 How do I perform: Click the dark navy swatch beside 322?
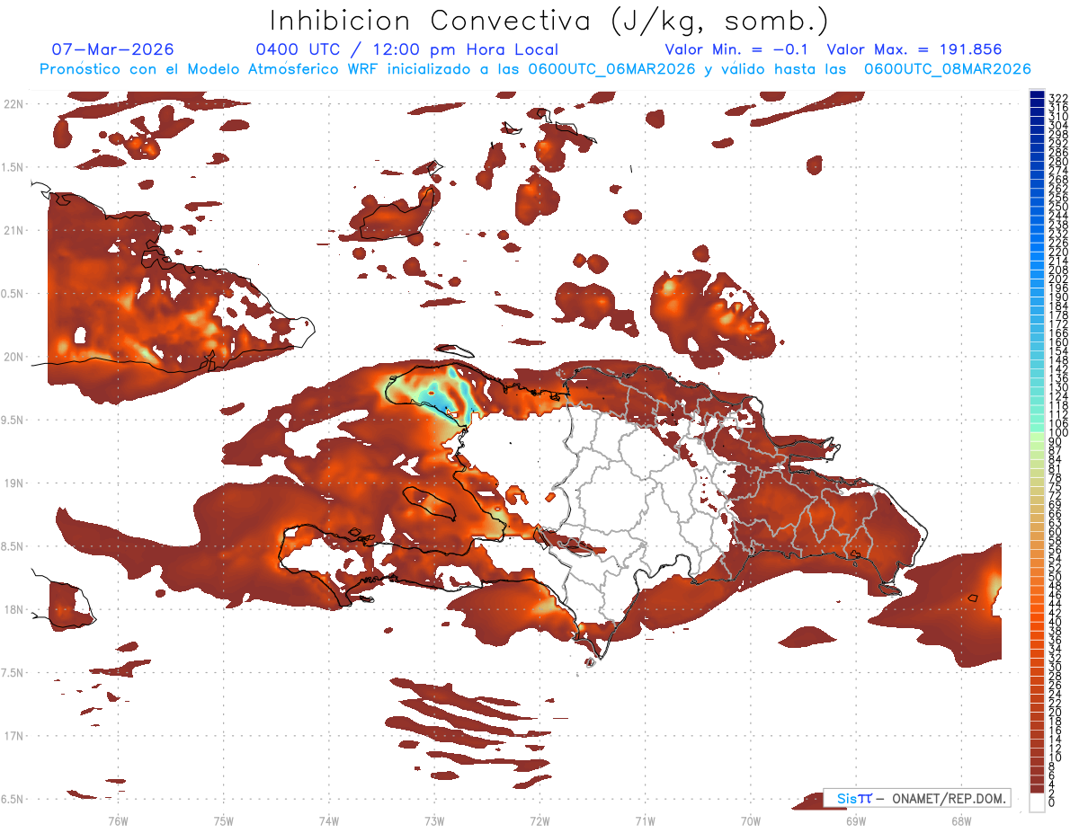point(1037,95)
